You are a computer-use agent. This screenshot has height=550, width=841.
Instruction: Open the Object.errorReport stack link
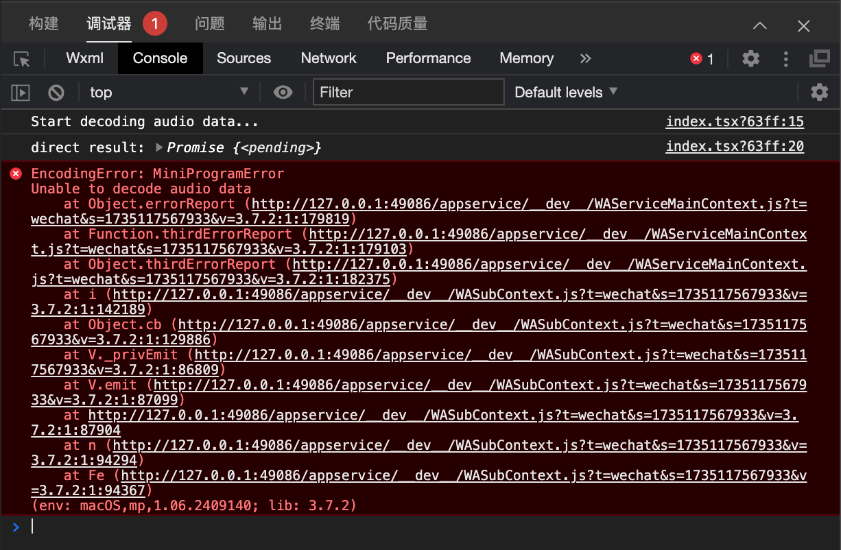(418, 211)
